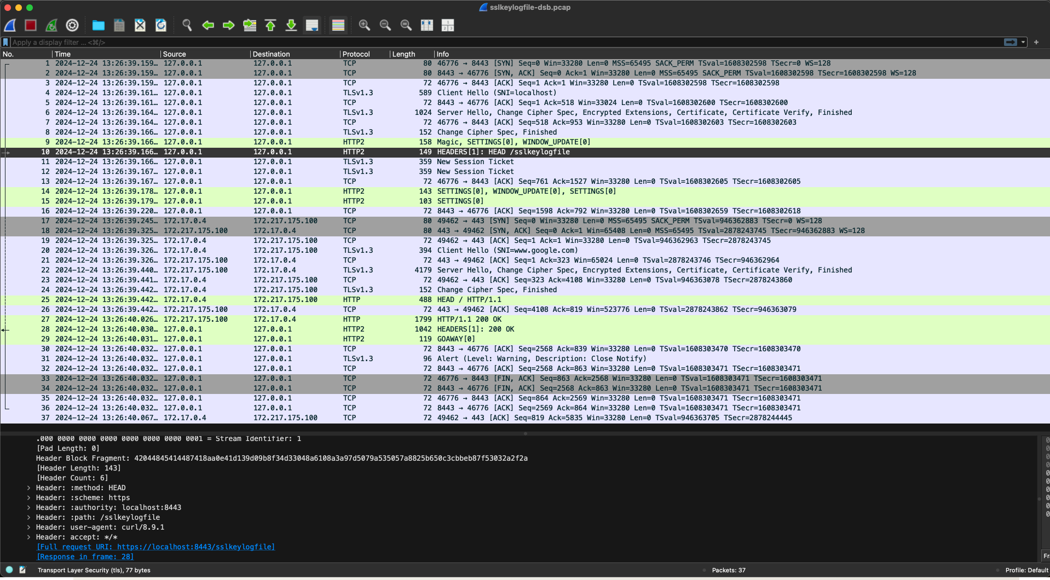Sort by the Time column header
1050x580 pixels.
point(106,54)
